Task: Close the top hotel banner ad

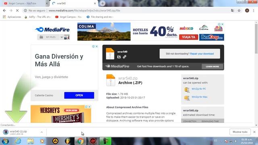Action: pyautogui.click(x=222, y=24)
